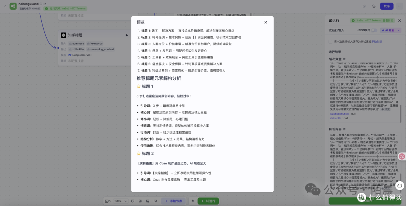Screen dimensions: 406x206
Task: Click the 试运行输入 section label
Action: pyautogui.click(x=336, y=30)
